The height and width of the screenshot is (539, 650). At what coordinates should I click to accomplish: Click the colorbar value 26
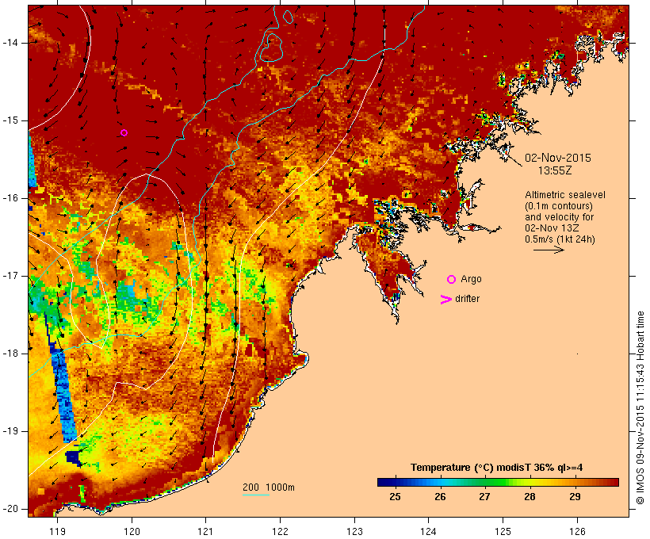tap(440, 496)
